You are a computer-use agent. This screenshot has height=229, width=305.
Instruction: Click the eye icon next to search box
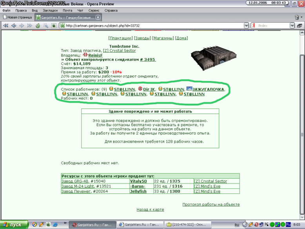pyautogui.click(x=300, y=25)
